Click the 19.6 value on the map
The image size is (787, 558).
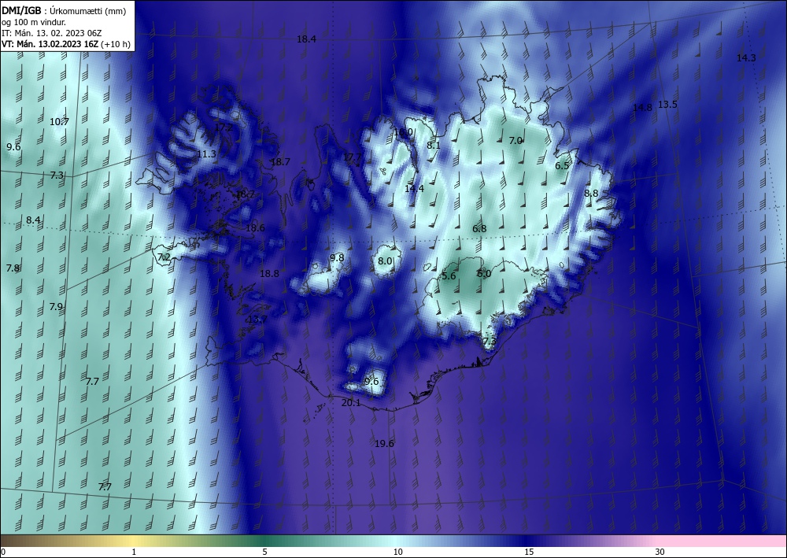(384, 444)
